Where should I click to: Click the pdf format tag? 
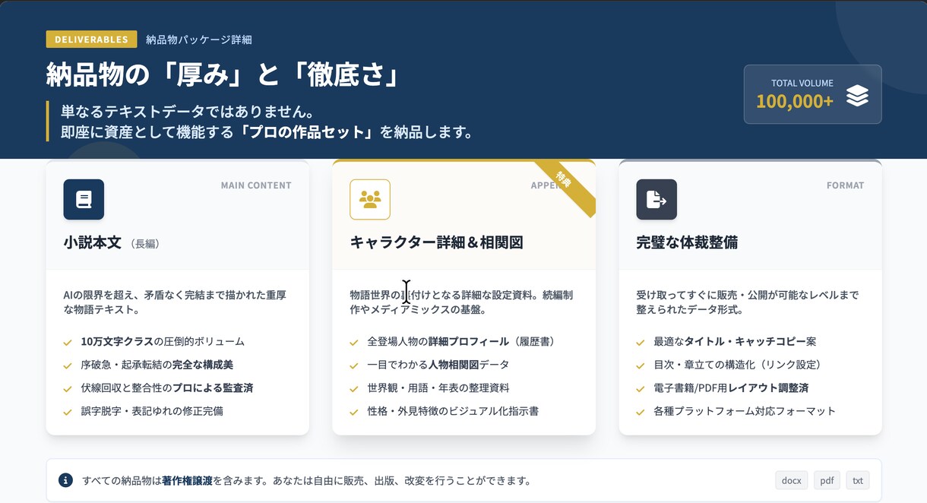click(x=827, y=480)
